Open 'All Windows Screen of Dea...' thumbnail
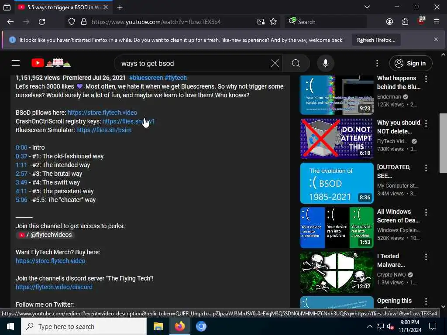447x335 pixels. click(337, 228)
